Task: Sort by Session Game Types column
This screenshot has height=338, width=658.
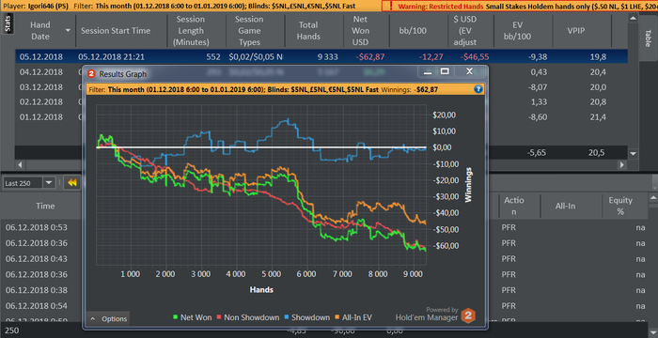Action: (x=255, y=31)
